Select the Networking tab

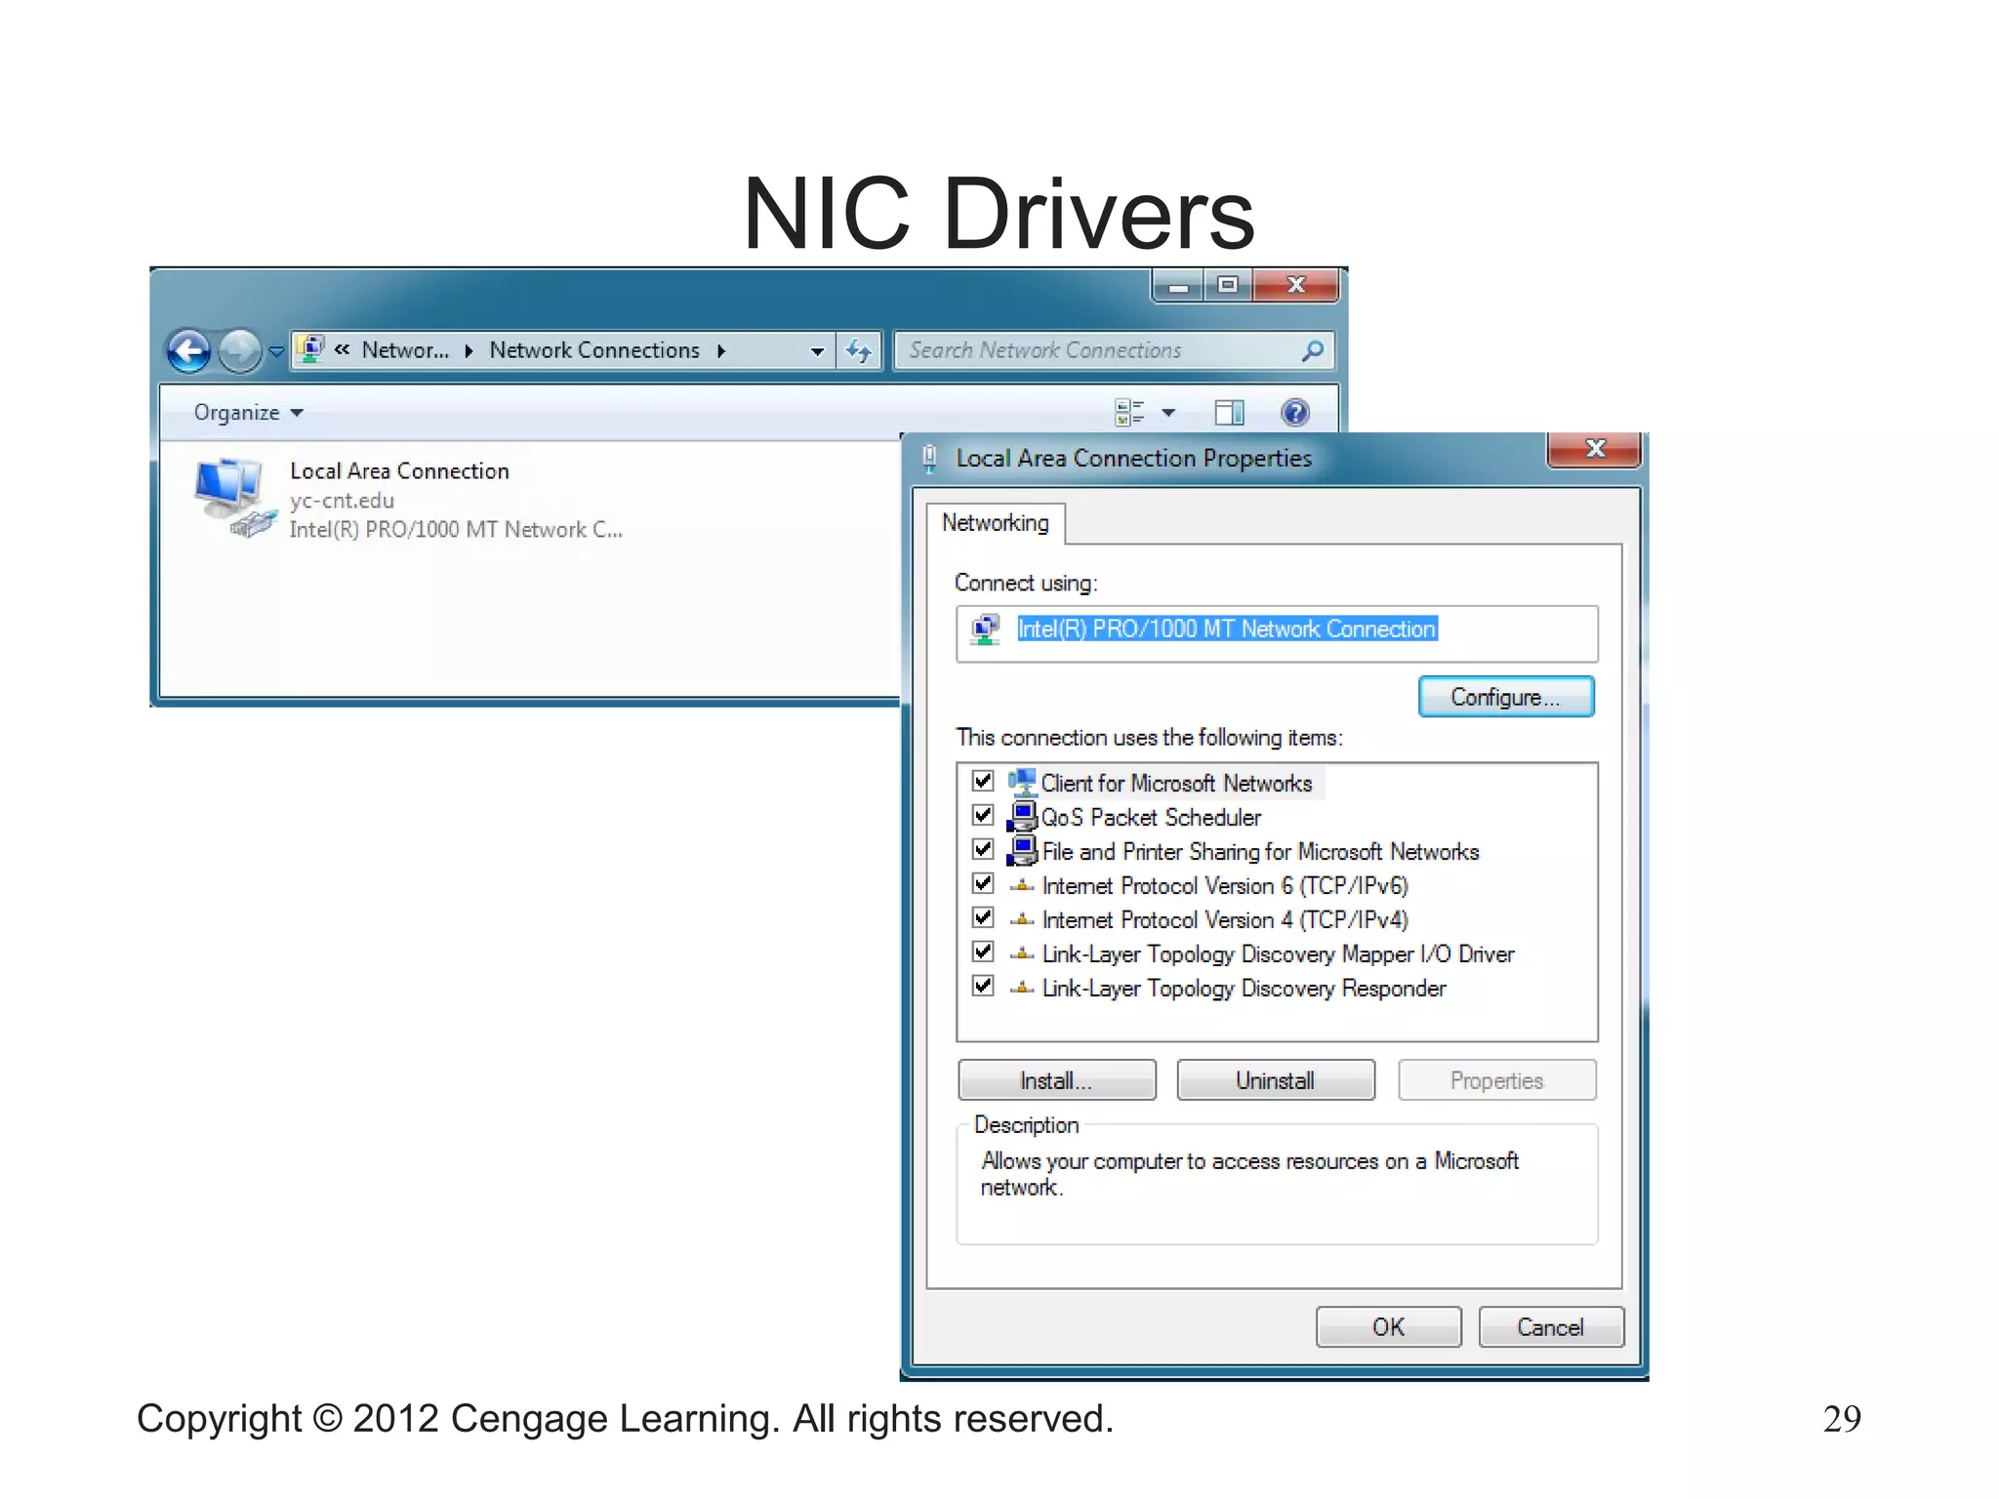point(996,523)
